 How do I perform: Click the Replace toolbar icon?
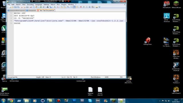(50, 7)
